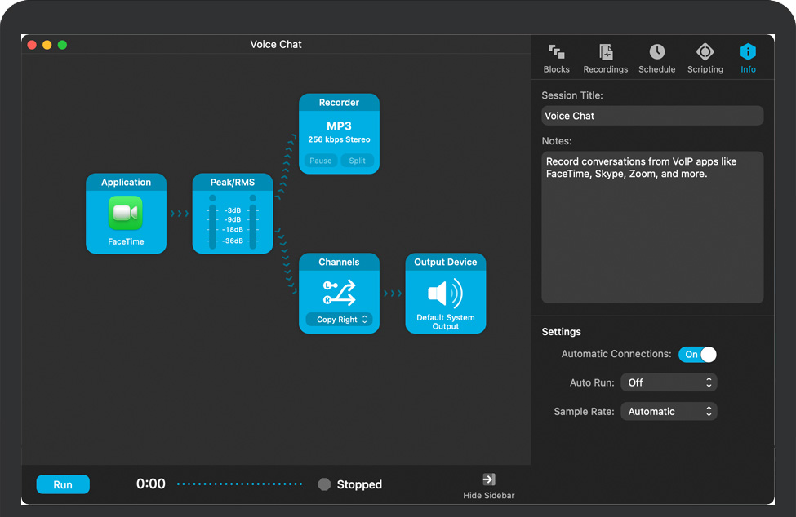Select the Channels block arrows icon
Viewport: 796px width, 517px height.
click(x=339, y=292)
